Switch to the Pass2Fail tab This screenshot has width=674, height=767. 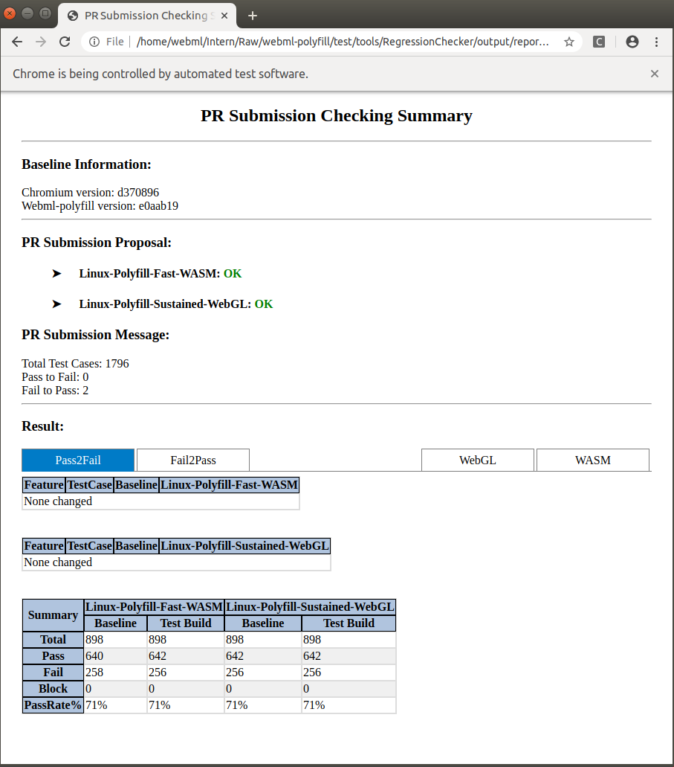78,460
